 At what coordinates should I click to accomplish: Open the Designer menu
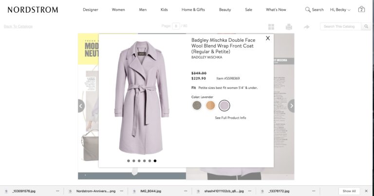91,10
